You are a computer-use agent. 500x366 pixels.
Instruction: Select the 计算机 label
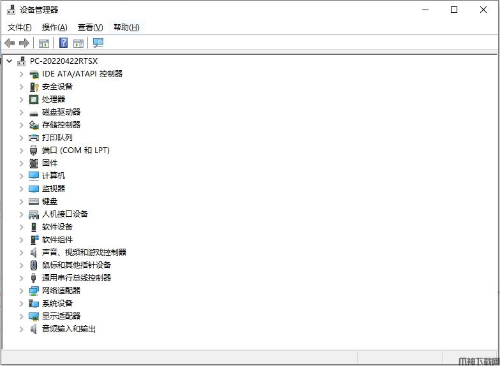tap(54, 176)
